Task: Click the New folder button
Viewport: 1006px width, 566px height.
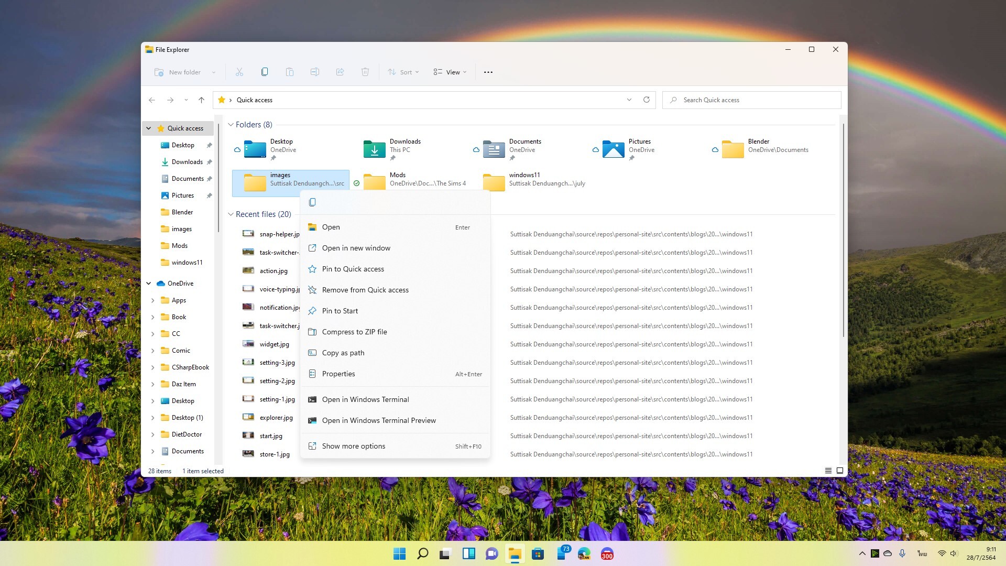Action: tap(178, 72)
